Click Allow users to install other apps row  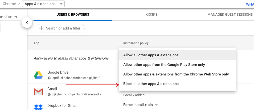coord(71,58)
